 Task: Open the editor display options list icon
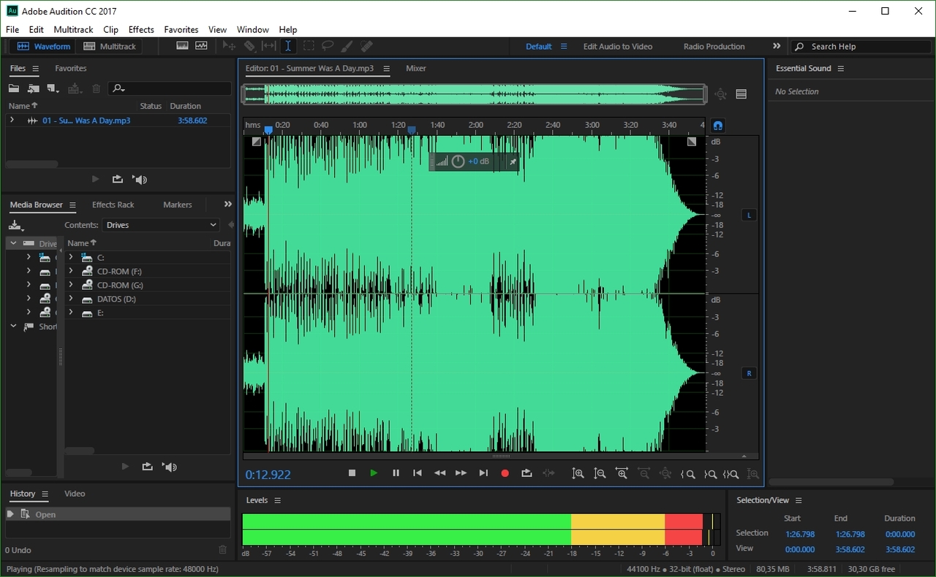(x=741, y=94)
